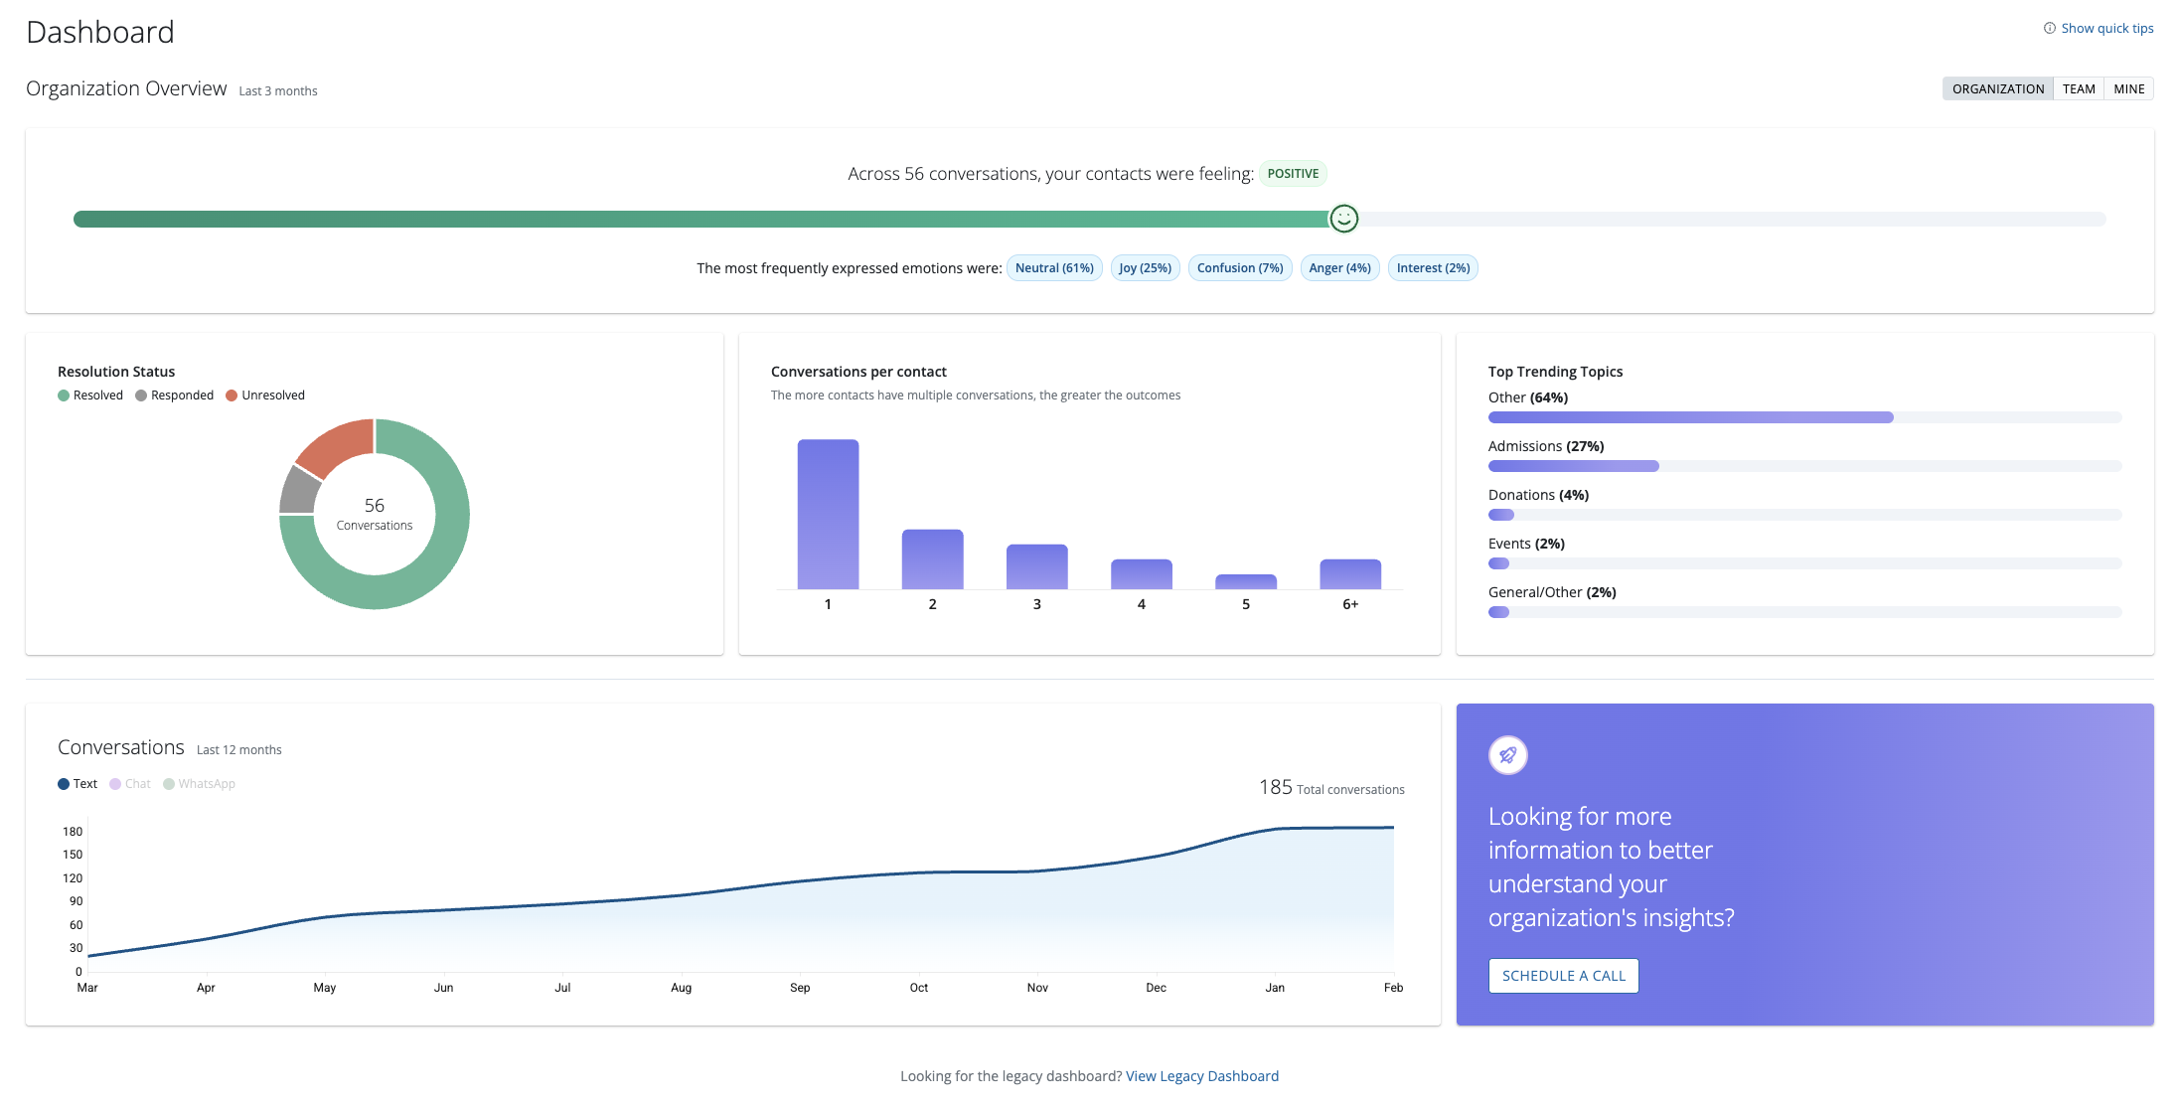The height and width of the screenshot is (1105, 2178).
Task: Click the Neutral (61%) emotion chip
Action: pyautogui.click(x=1053, y=268)
